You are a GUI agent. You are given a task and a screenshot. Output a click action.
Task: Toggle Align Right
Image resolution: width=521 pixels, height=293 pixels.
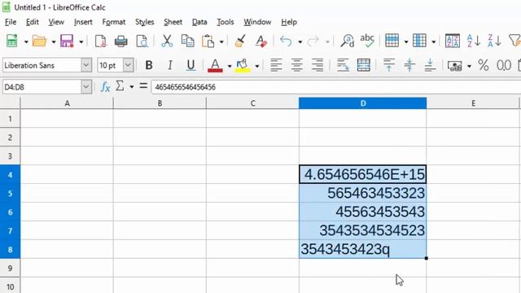tap(317, 65)
